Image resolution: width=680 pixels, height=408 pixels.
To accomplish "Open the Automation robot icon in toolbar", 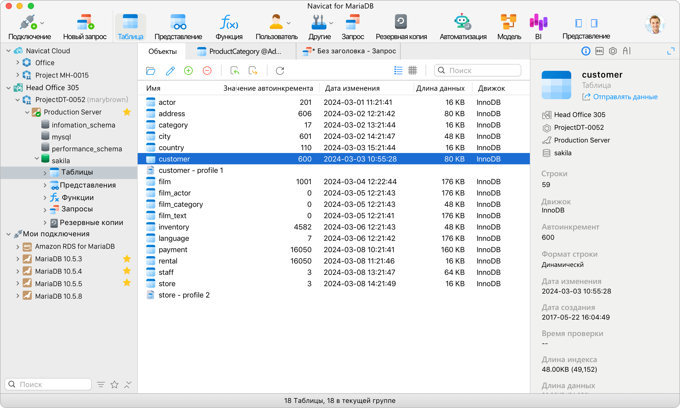I will click(462, 22).
